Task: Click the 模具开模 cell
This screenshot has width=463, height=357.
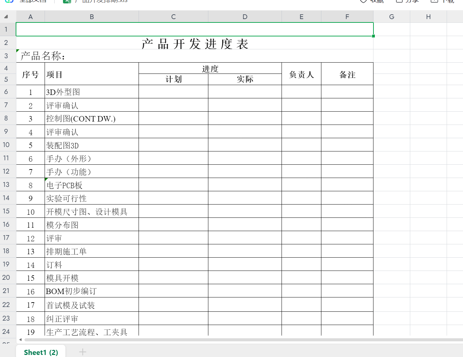Action: 92,278
